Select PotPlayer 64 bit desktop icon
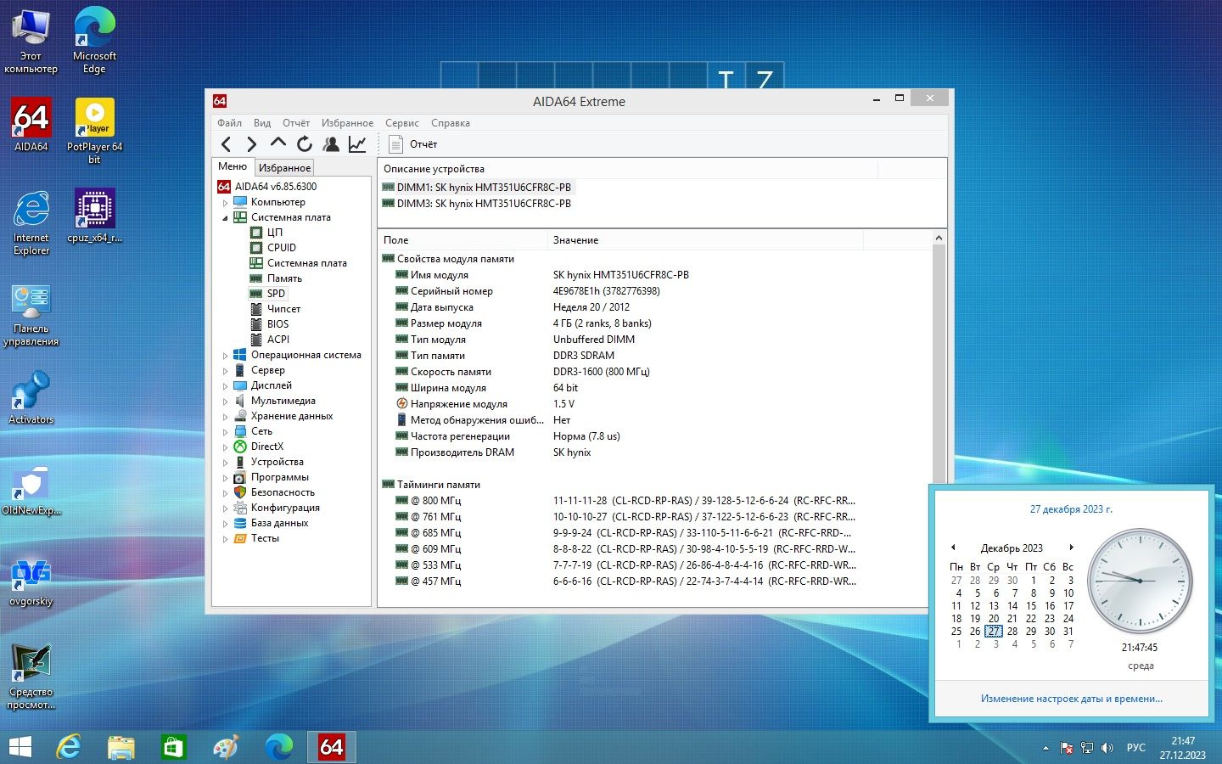The width and height of the screenshot is (1222, 764). (x=95, y=130)
